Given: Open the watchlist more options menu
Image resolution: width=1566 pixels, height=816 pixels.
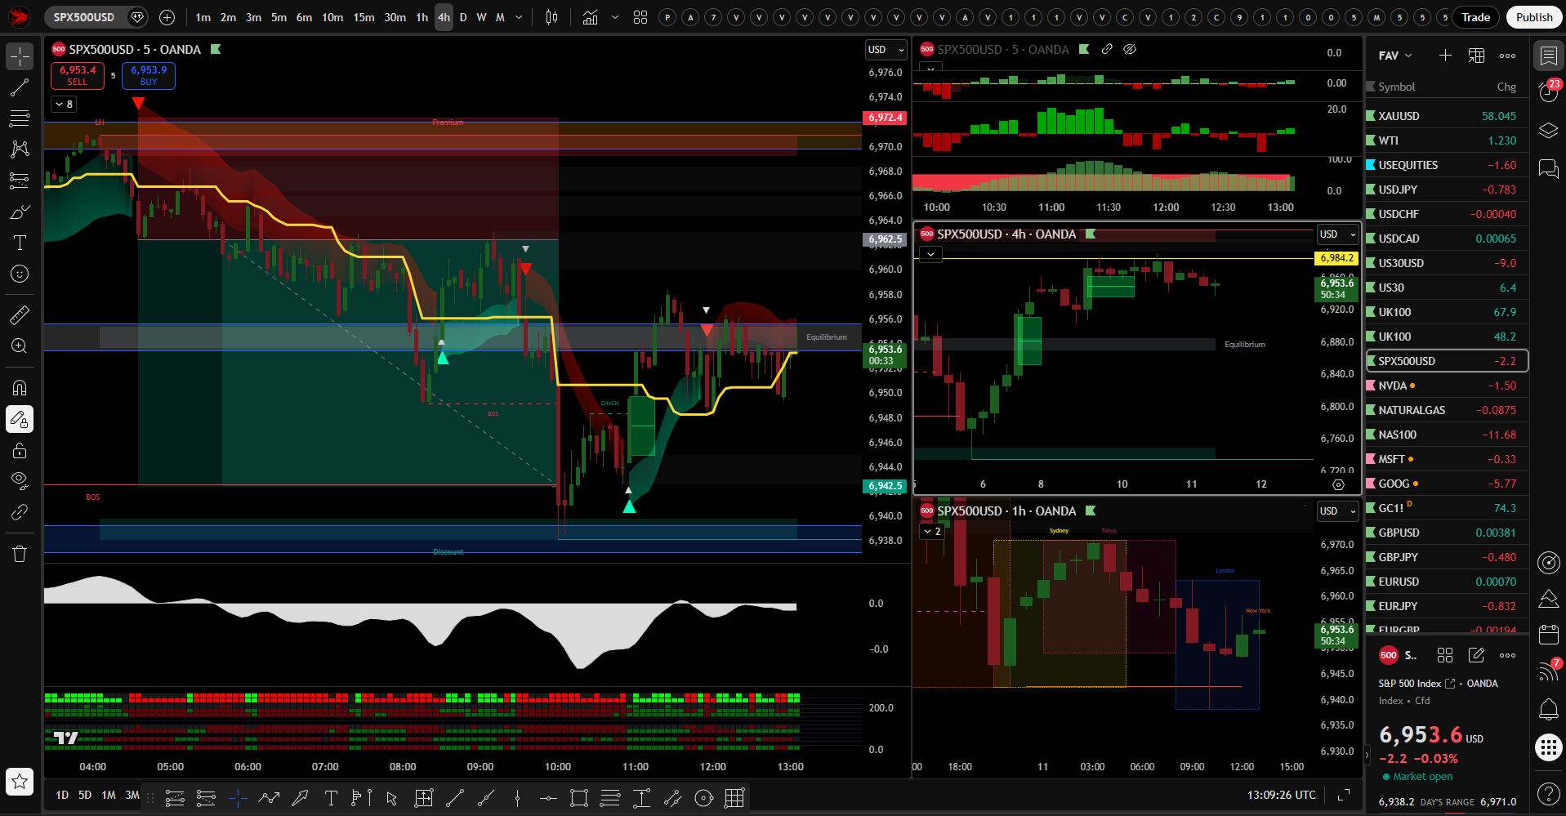Looking at the screenshot, I should tap(1507, 56).
